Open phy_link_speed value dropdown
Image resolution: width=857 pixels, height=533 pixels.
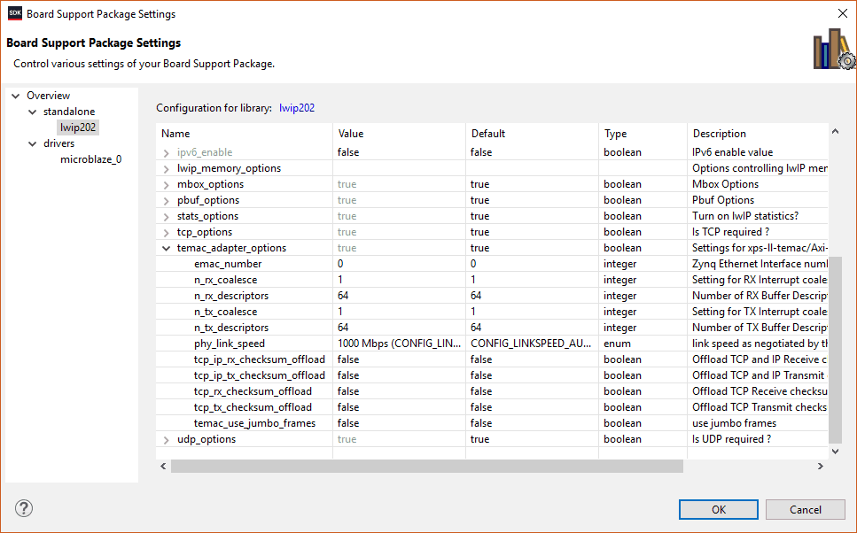[x=399, y=344]
